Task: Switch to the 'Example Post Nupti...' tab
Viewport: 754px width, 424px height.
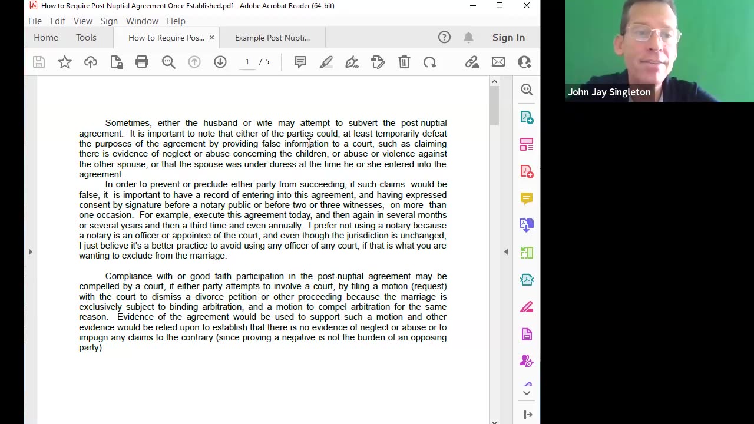Action: tap(272, 38)
